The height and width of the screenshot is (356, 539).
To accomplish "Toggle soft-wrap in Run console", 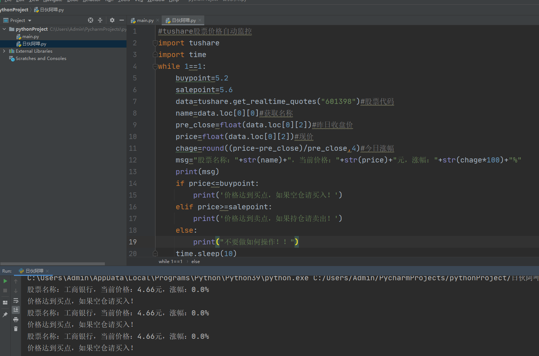I will point(16,300).
